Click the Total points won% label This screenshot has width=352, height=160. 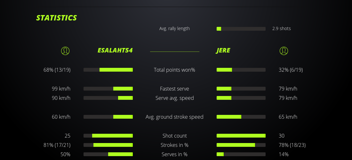(x=174, y=70)
